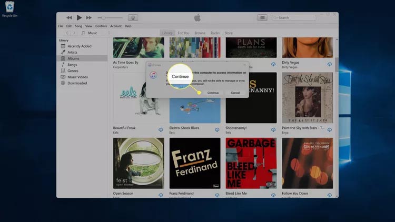Open the Dirty Vegas album cover

(308, 47)
